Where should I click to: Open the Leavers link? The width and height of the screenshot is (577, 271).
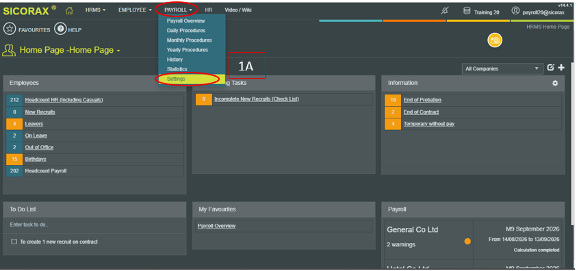(x=34, y=124)
